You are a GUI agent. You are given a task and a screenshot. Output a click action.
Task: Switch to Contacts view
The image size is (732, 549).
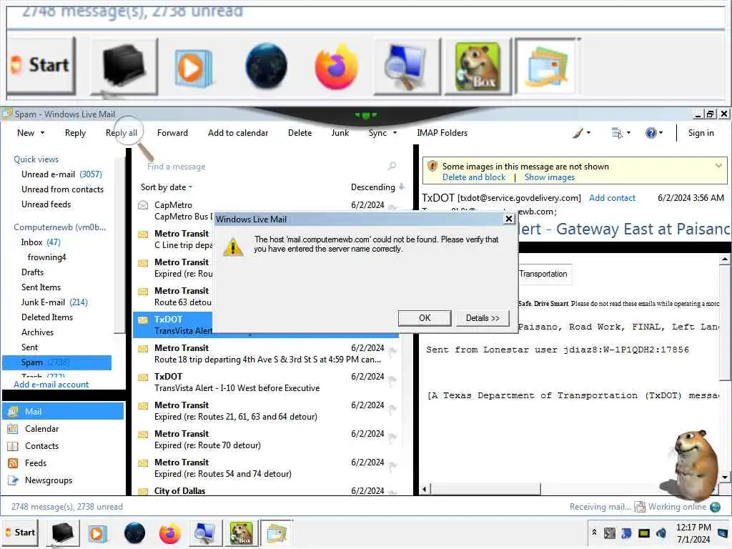pos(41,446)
